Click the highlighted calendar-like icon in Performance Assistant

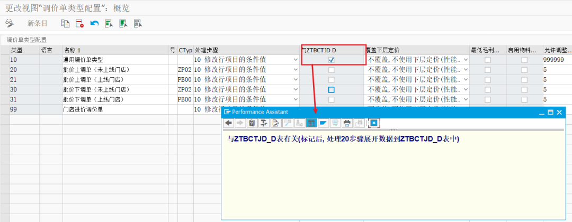[x=311, y=123]
